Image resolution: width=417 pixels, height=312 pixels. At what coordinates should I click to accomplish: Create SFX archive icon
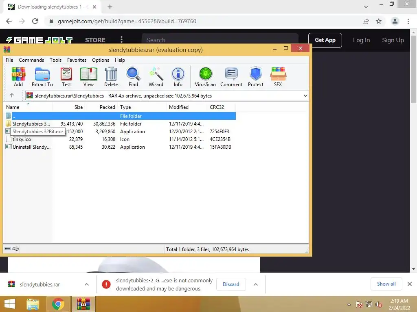[x=278, y=77]
